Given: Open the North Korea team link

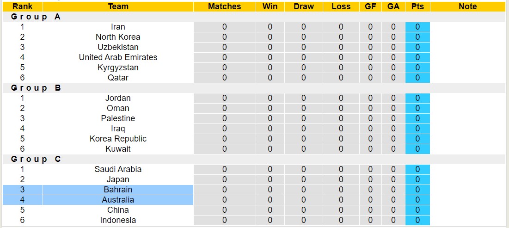Looking at the screenshot, I should [x=118, y=37].
